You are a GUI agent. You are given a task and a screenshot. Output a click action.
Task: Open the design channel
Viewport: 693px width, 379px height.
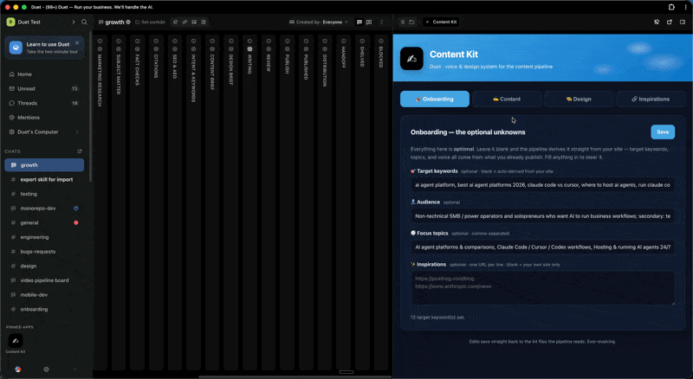(44, 266)
